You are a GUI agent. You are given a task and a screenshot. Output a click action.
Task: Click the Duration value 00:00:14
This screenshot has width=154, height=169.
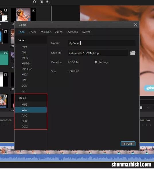coord(73,62)
